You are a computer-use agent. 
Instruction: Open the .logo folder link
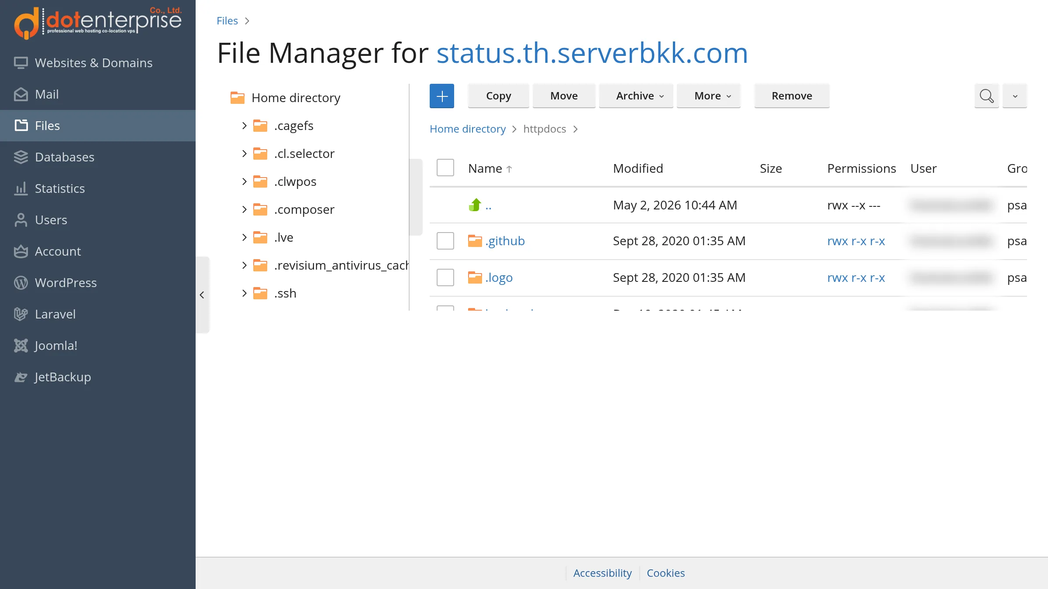coord(499,277)
